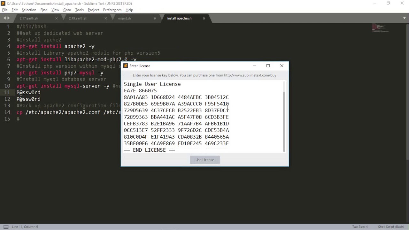This screenshot has height=230, width=409.
Task: Click the Enter License dialog scrollbar
Action: (284, 121)
